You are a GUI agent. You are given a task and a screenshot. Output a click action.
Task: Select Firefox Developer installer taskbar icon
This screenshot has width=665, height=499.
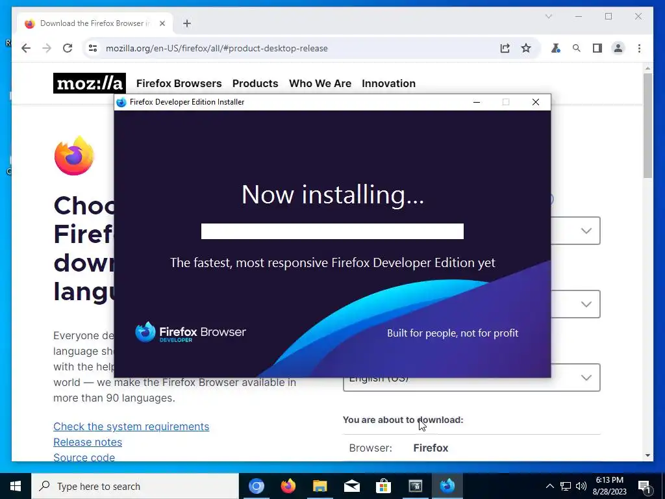pyautogui.click(x=447, y=486)
